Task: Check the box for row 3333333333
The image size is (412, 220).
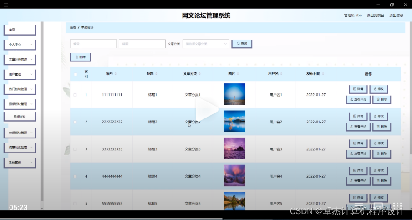Action: [x=75, y=149]
